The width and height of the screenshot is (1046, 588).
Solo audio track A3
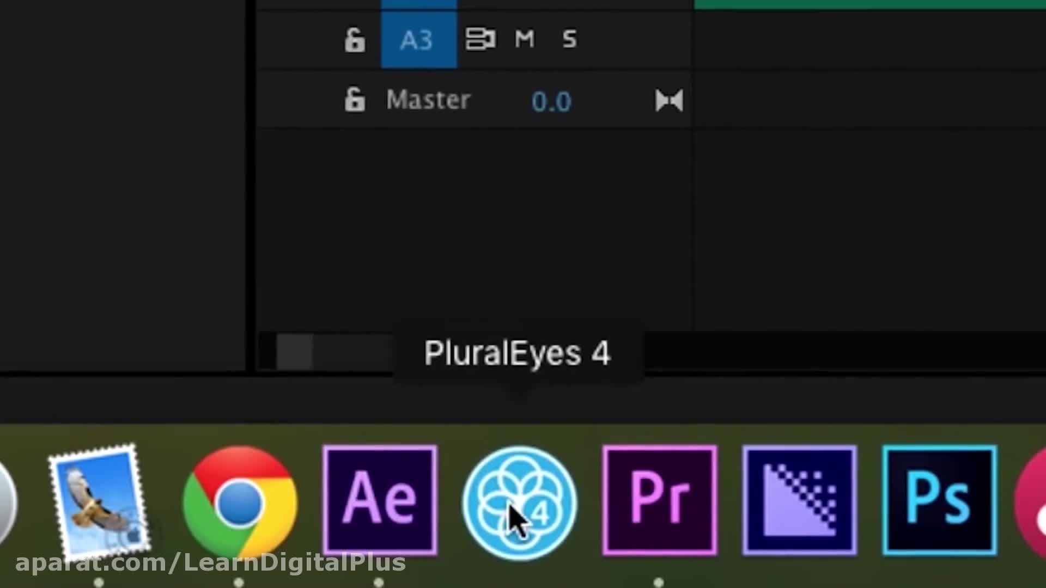pyautogui.click(x=569, y=39)
